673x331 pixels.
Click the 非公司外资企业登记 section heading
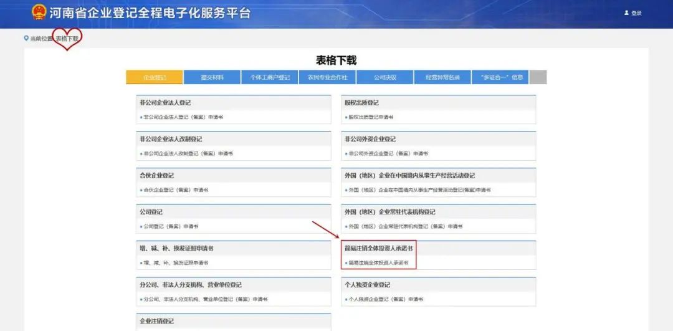(x=370, y=140)
